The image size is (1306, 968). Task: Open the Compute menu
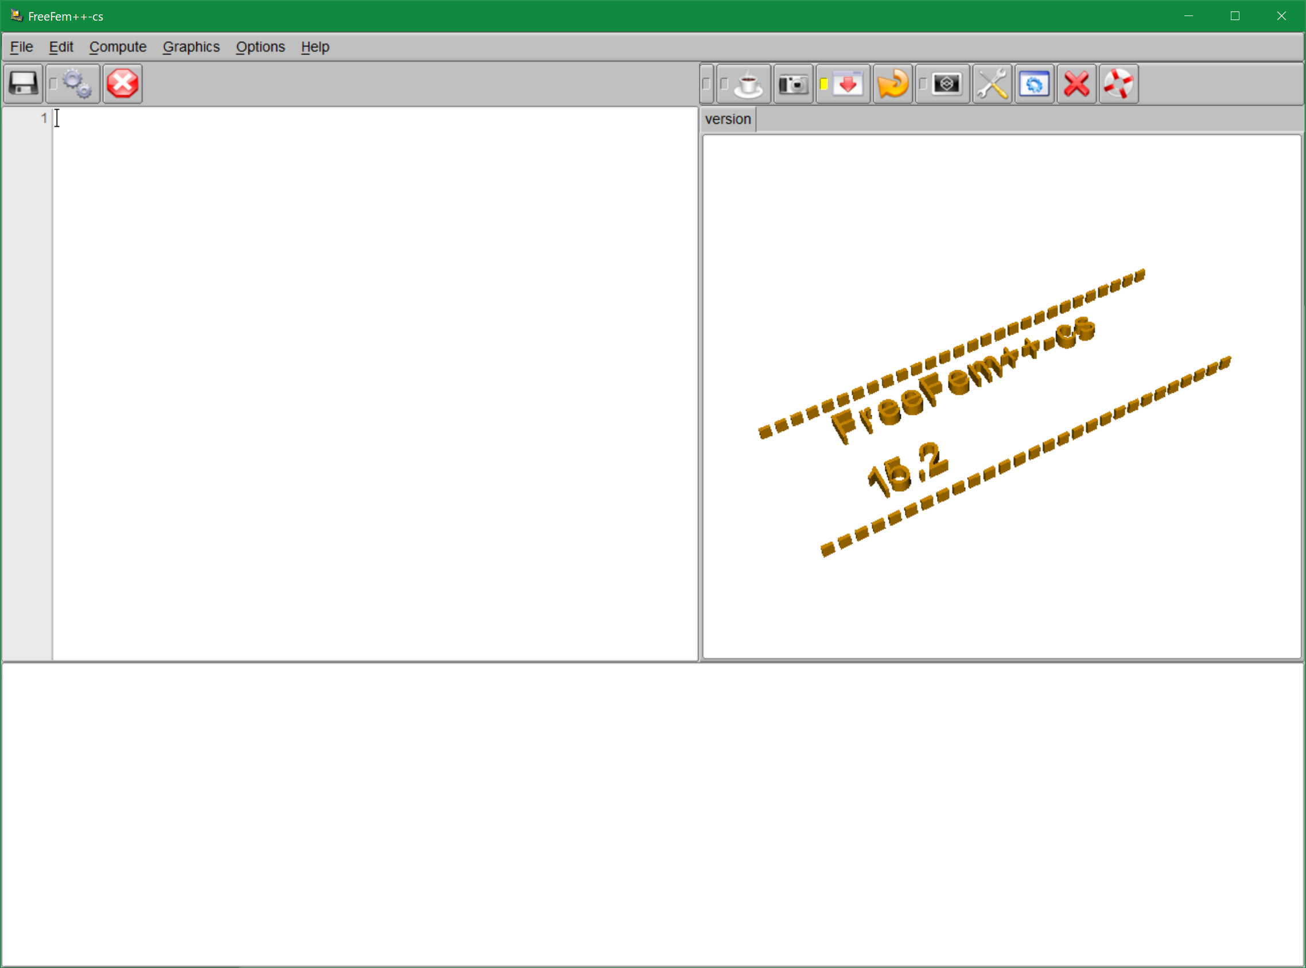(118, 47)
